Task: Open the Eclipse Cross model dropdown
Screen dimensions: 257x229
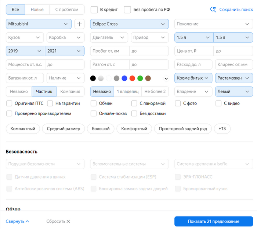Action: (129, 24)
